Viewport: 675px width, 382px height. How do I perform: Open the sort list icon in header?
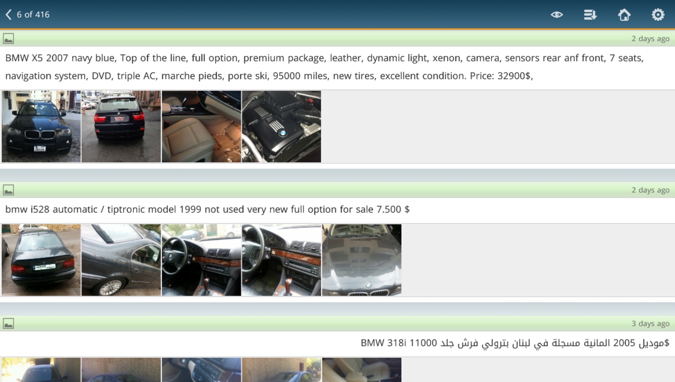tap(590, 15)
